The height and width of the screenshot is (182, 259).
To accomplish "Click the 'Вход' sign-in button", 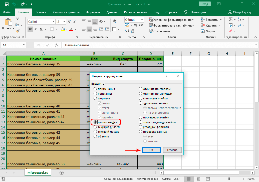I will pos(205,4).
